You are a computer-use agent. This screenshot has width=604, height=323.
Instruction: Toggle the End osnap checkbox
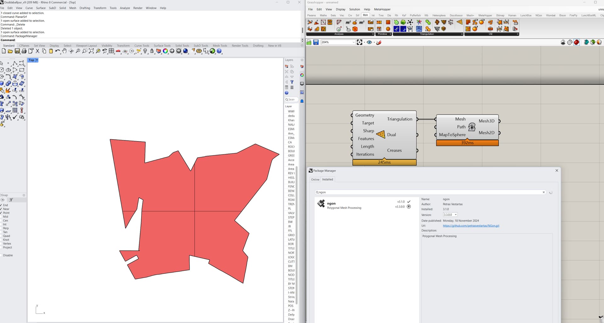pyautogui.click(x=1, y=205)
